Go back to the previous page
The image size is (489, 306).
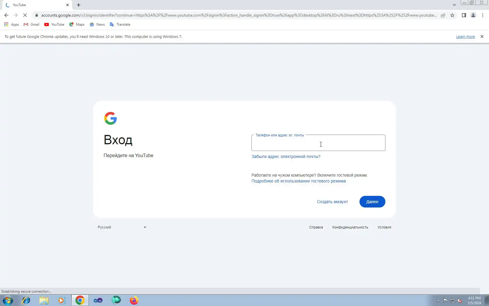[x=6, y=15]
